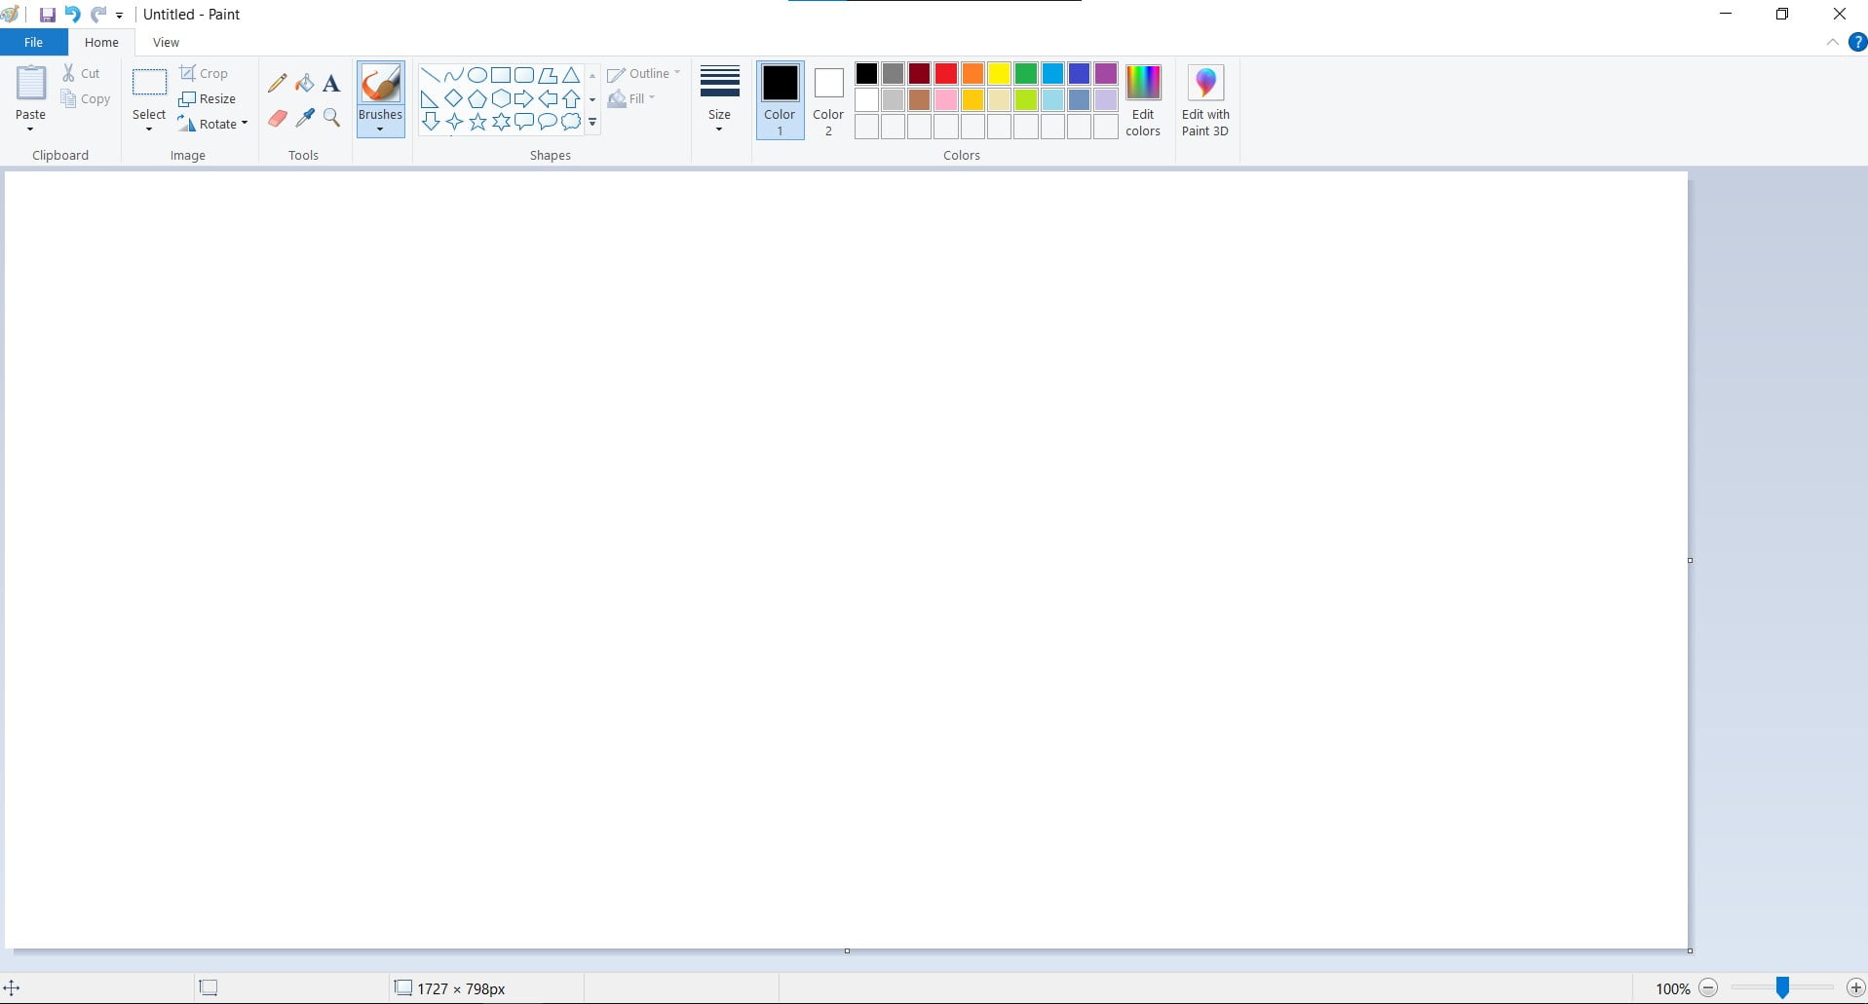Screen dimensions: 1868x1004
Task: Open Customize Quick Access Toolbar arrow
Action: tap(120, 16)
